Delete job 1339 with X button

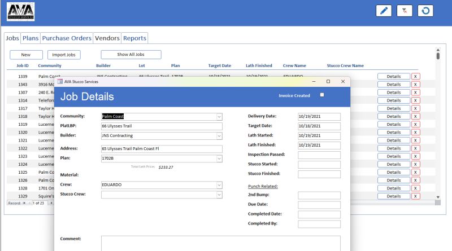pyautogui.click(x=415, y=76)
